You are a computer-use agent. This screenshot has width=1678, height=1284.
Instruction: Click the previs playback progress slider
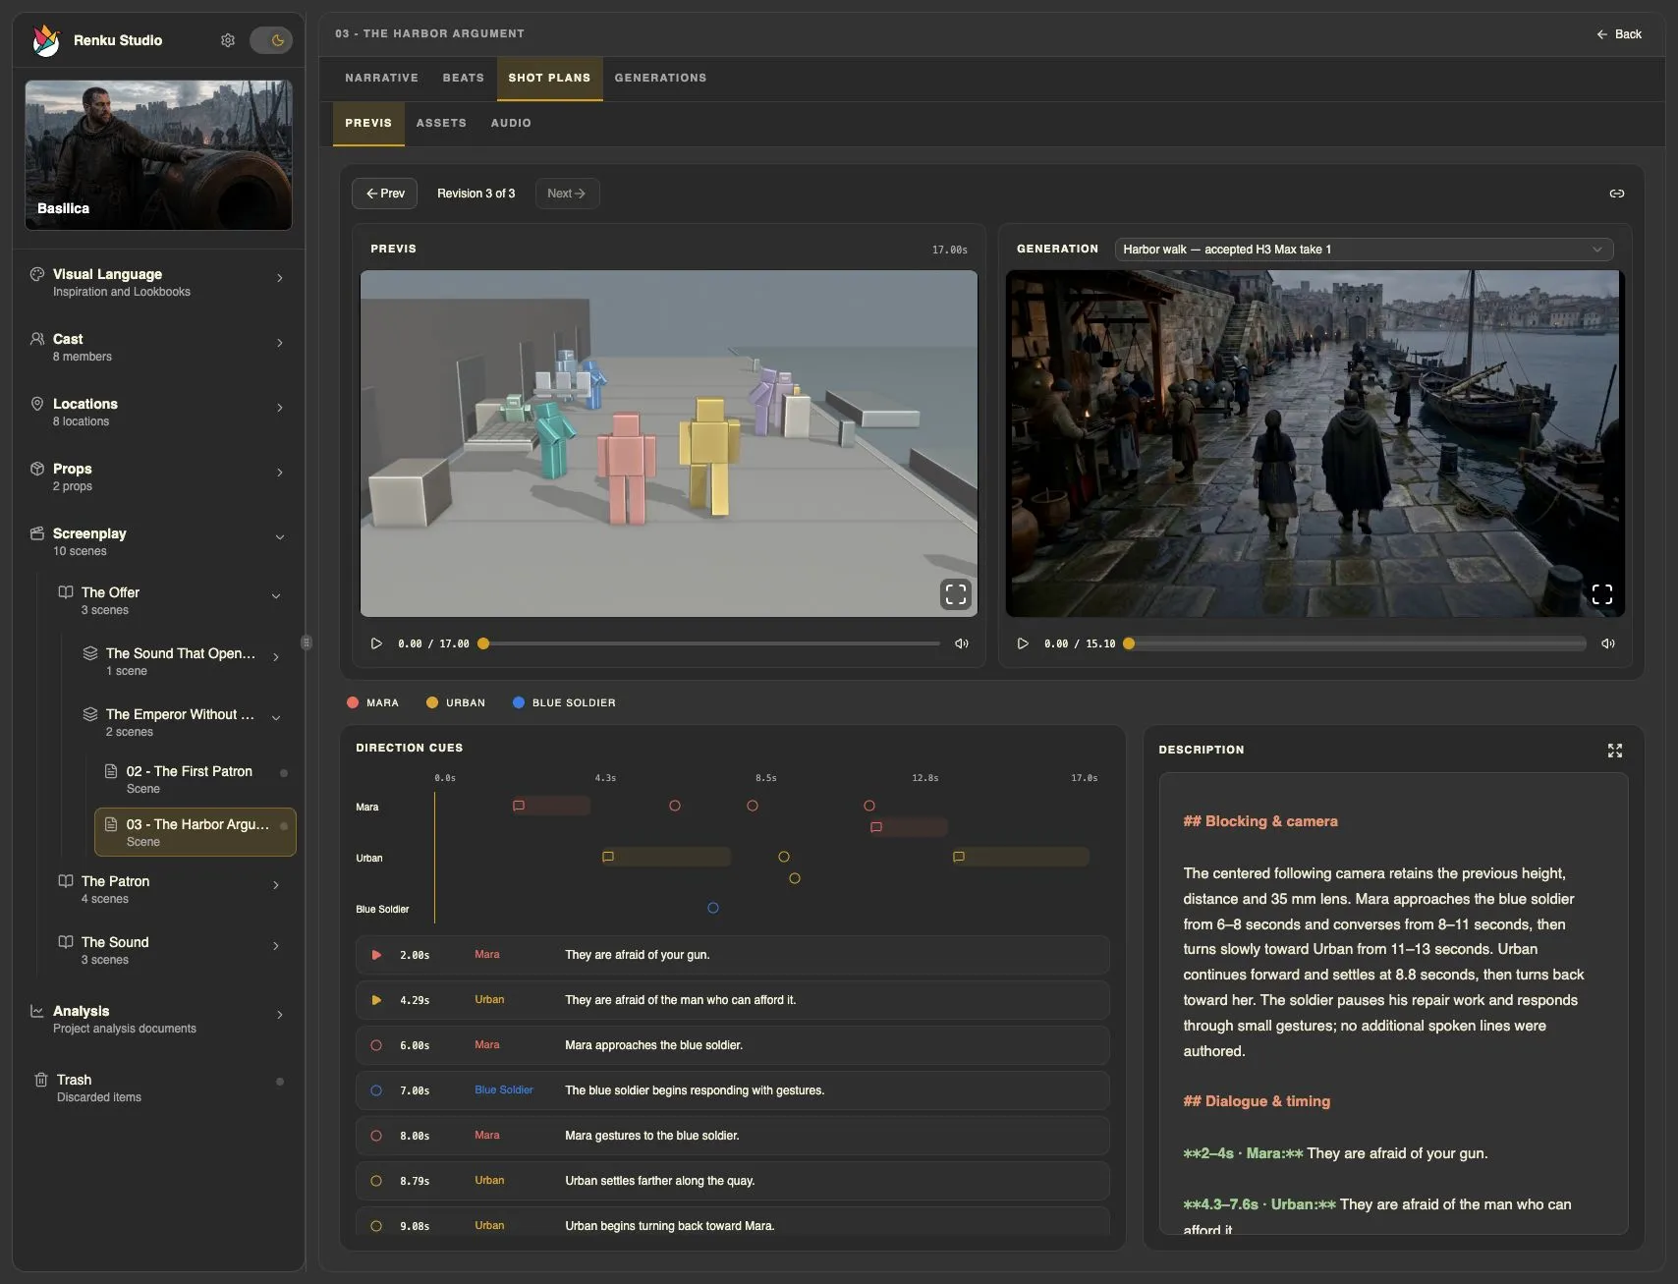[709, 643]
